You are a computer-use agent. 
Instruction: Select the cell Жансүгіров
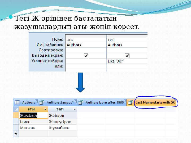pos(62,122)
